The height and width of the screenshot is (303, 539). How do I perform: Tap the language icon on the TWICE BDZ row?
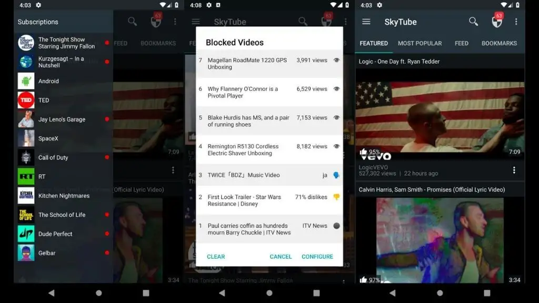336,175
